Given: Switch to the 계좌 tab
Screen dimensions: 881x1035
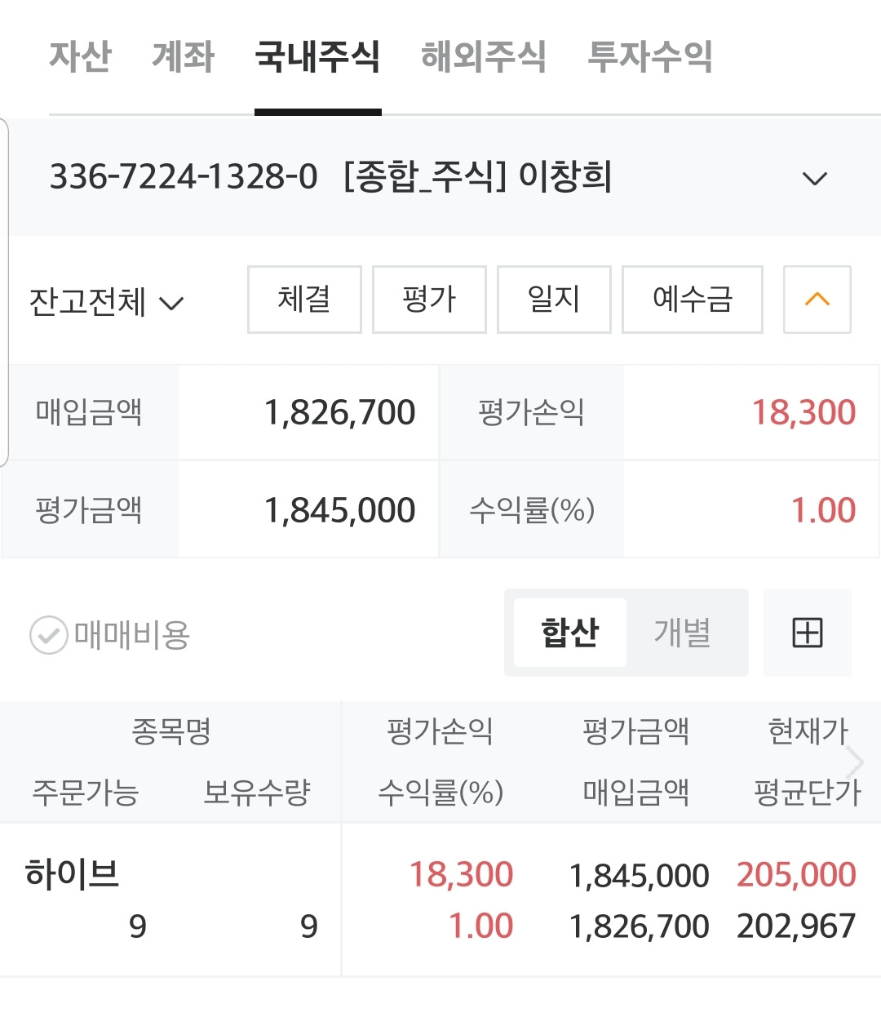Looking at the screenshot, I should click(x=183, y=57).
